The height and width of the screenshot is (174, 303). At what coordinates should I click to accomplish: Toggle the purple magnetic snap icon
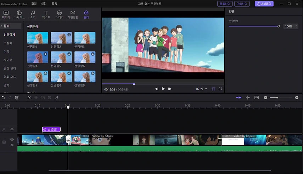tap(239, 97)
